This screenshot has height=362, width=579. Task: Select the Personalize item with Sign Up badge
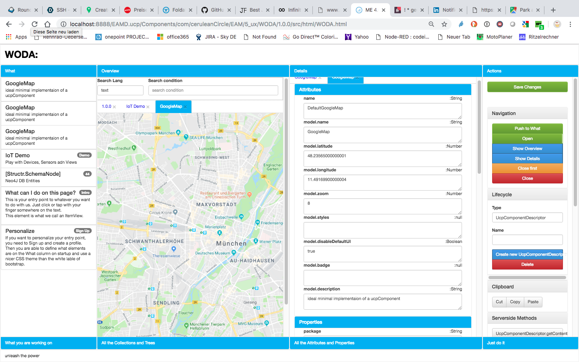point(48,247)
